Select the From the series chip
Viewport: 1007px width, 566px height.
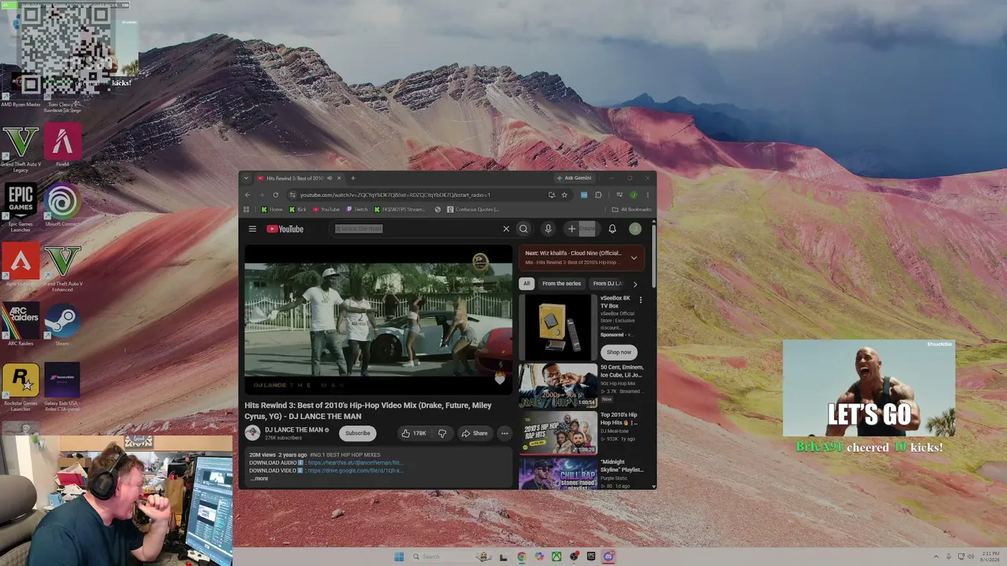[562, 284]
